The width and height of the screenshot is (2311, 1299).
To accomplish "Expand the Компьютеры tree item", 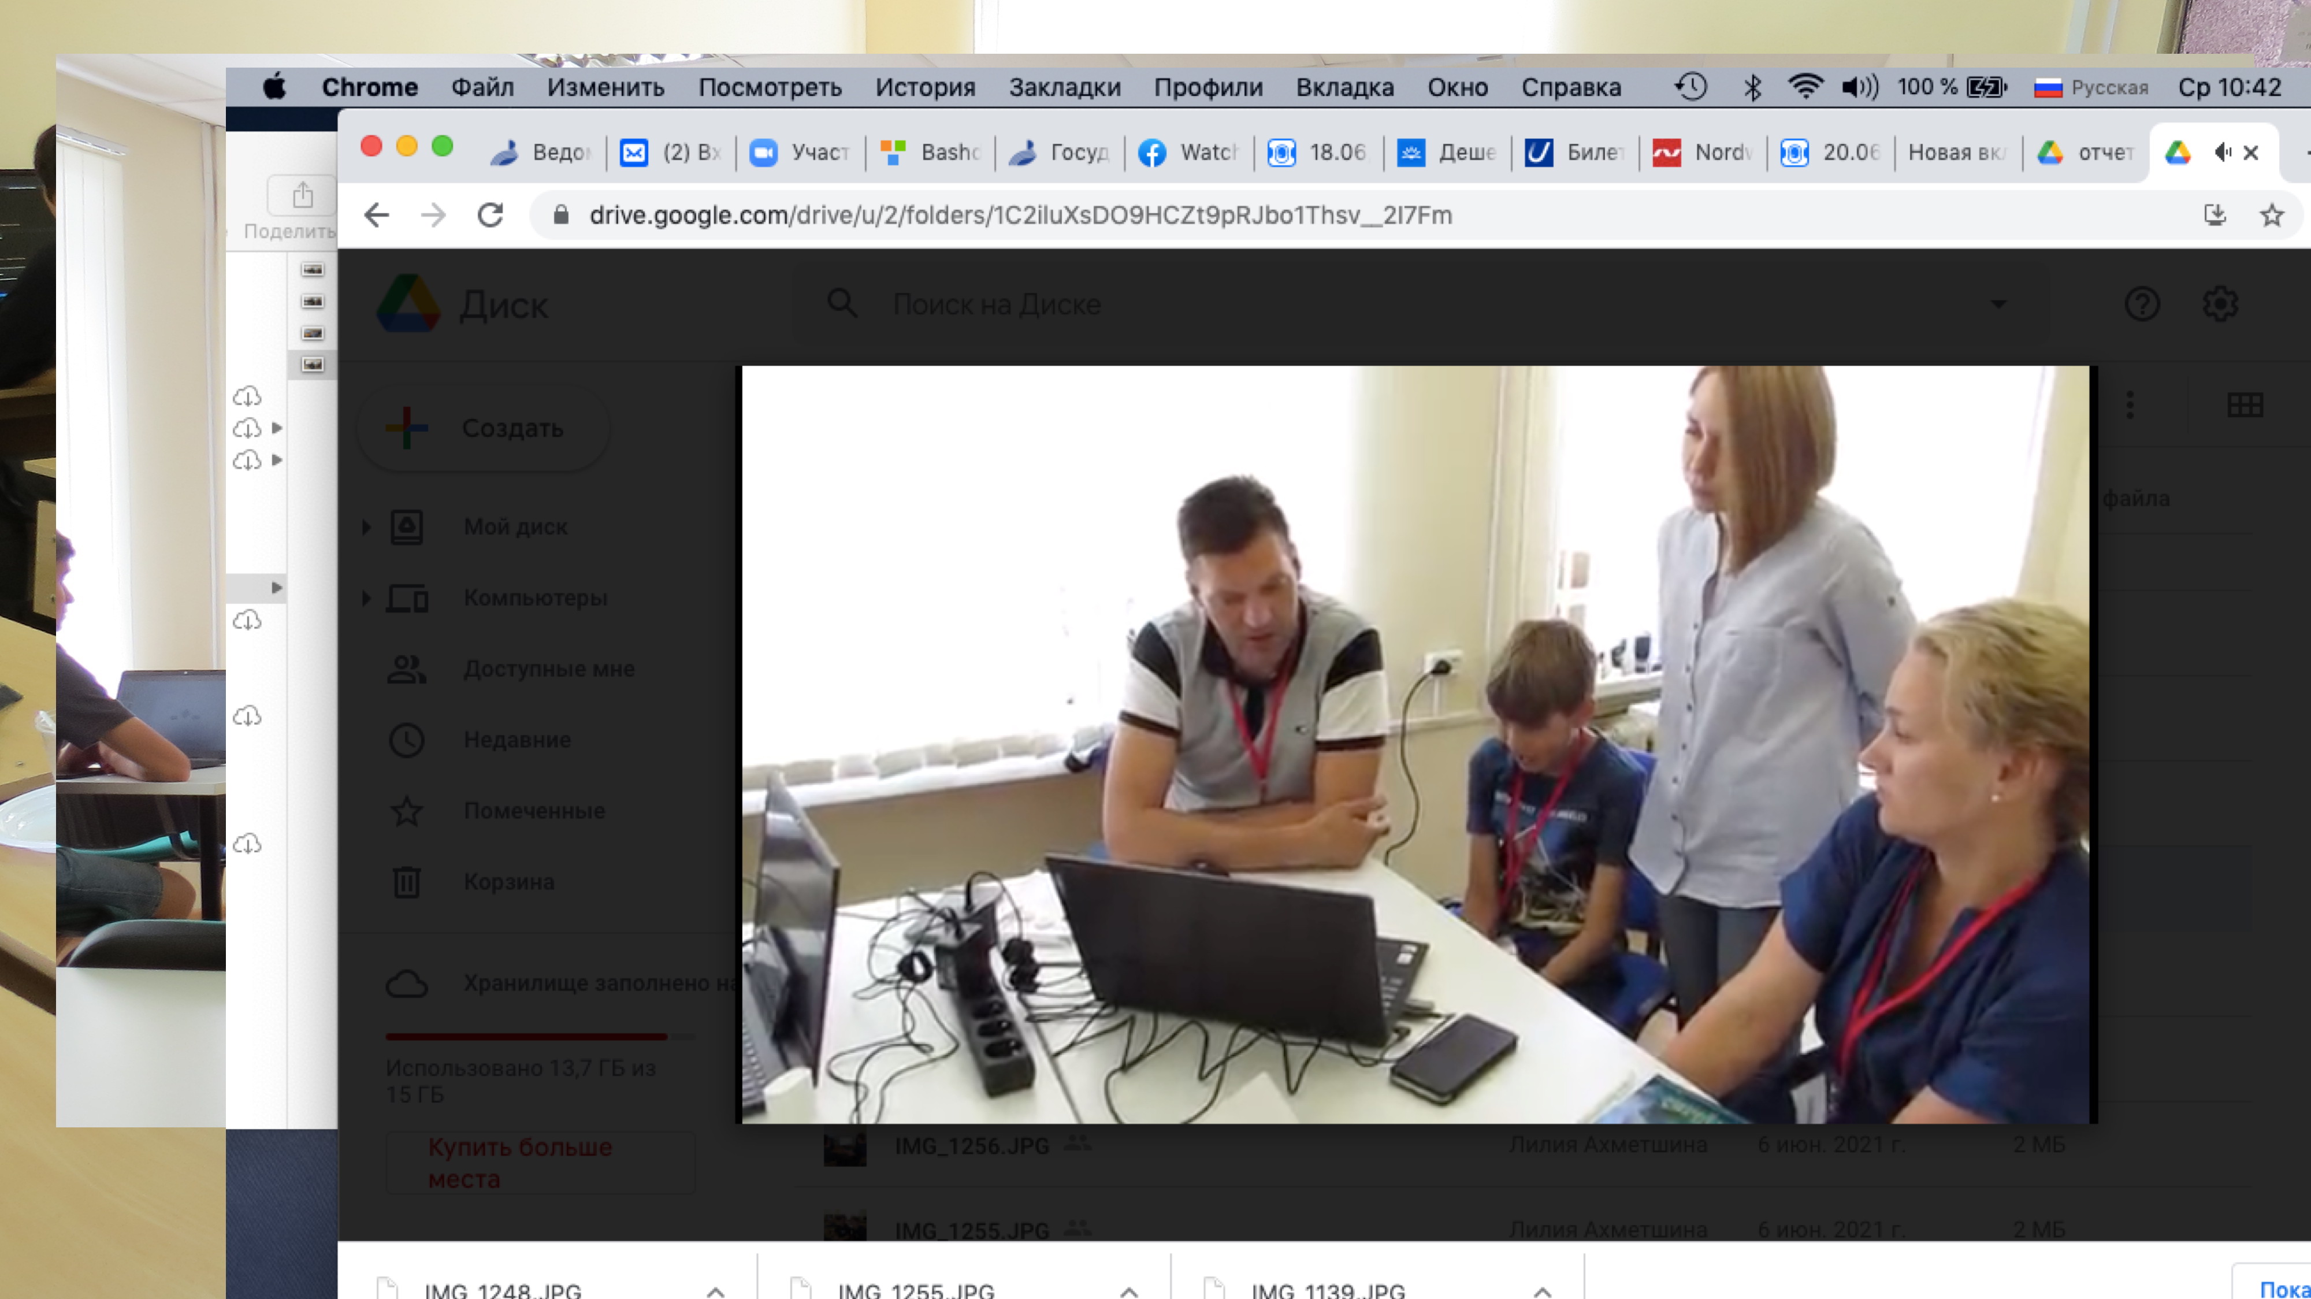I will click(366, 597).
